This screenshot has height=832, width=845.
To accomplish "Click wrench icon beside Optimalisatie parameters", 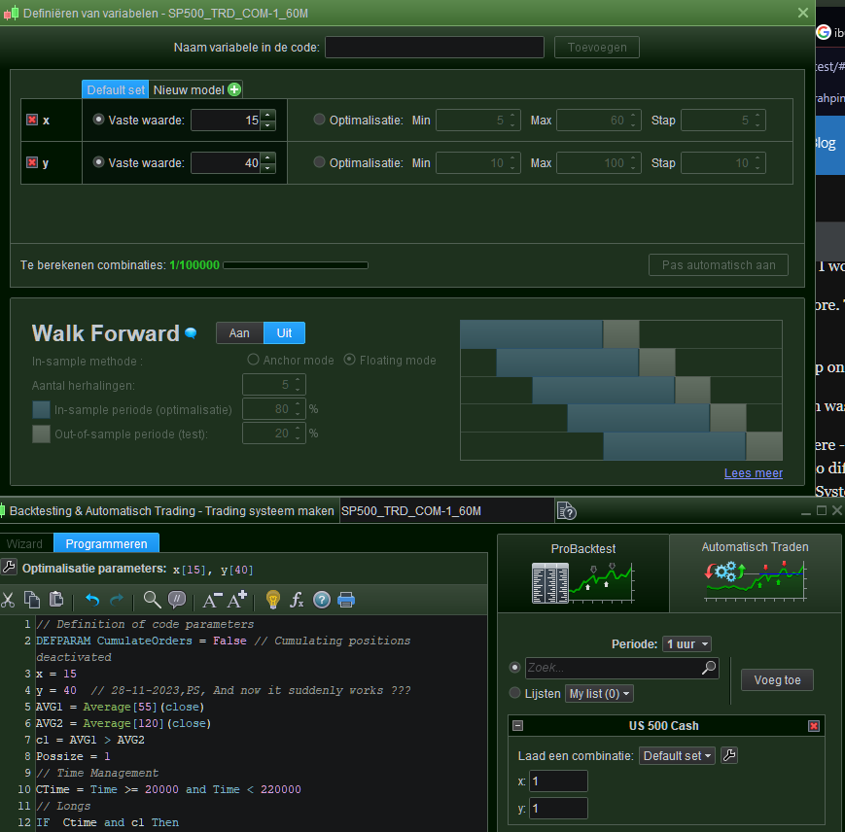I will pyautogui.click(x=10, y=568).
